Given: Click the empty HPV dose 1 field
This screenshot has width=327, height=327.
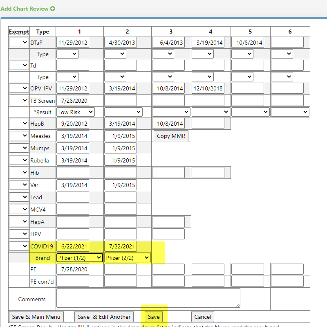Looking at the screenshot, I should click(x=73, y=234).
